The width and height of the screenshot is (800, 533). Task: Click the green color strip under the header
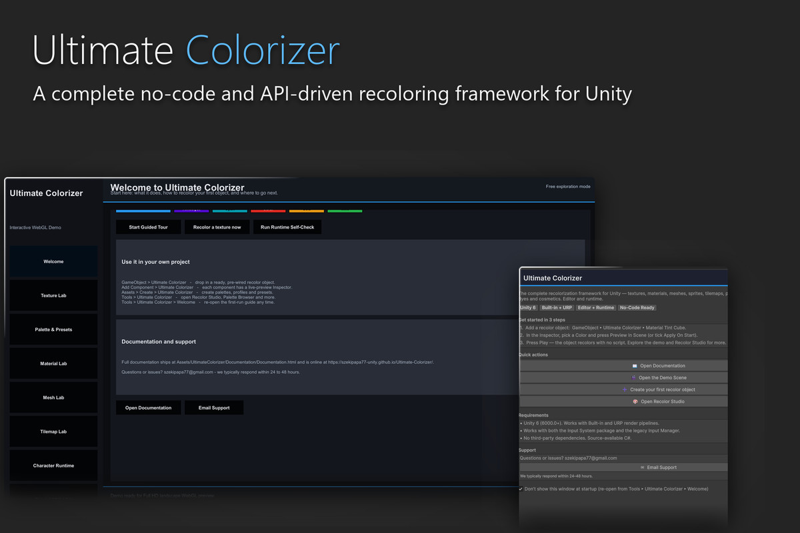[x=345, y=211]
